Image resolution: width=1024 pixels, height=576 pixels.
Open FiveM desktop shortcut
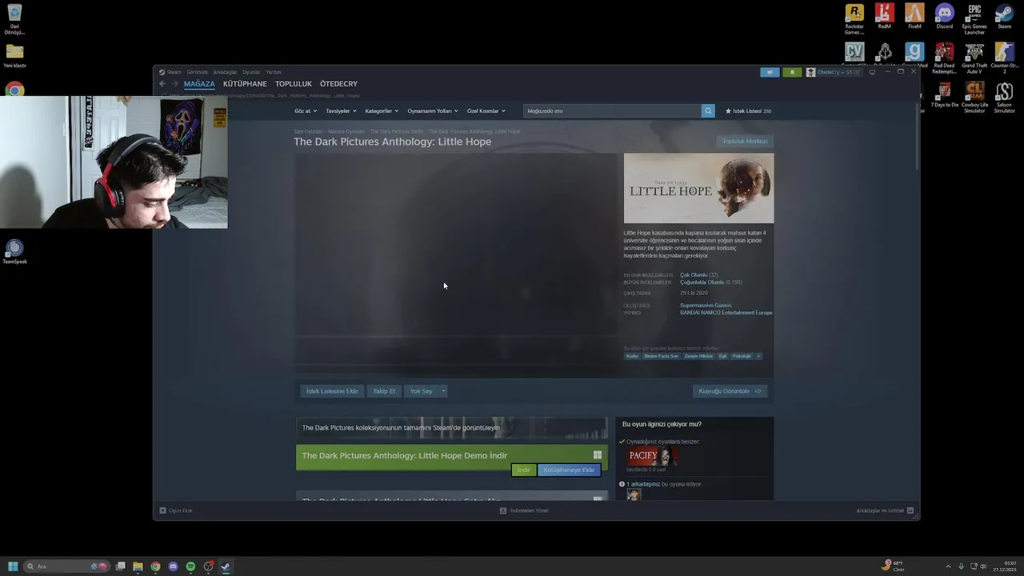click(914, 18)
